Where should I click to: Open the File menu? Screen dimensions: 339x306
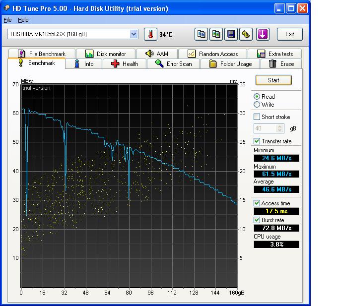[x=7, y=20]
